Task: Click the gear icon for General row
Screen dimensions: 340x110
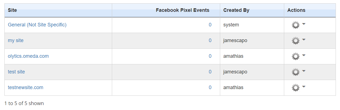Action: coord(295,25)
